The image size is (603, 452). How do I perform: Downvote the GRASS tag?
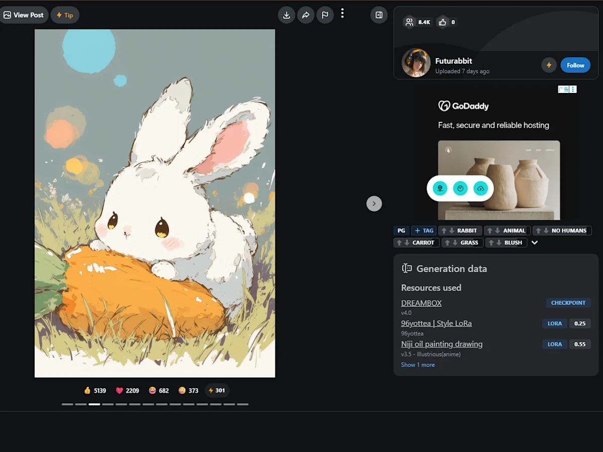tap(455, 243)
